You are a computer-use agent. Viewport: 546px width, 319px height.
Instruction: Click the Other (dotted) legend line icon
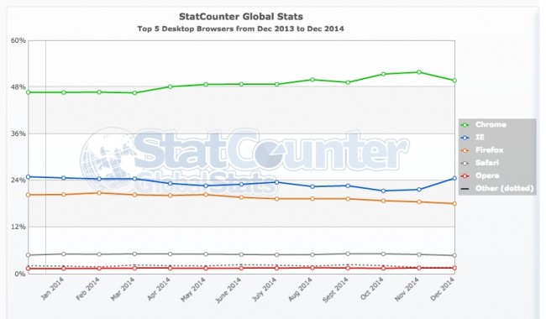[465, 189]
